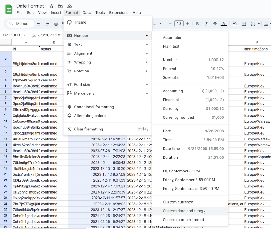
Task: Open the View menu
Action: 42,13
